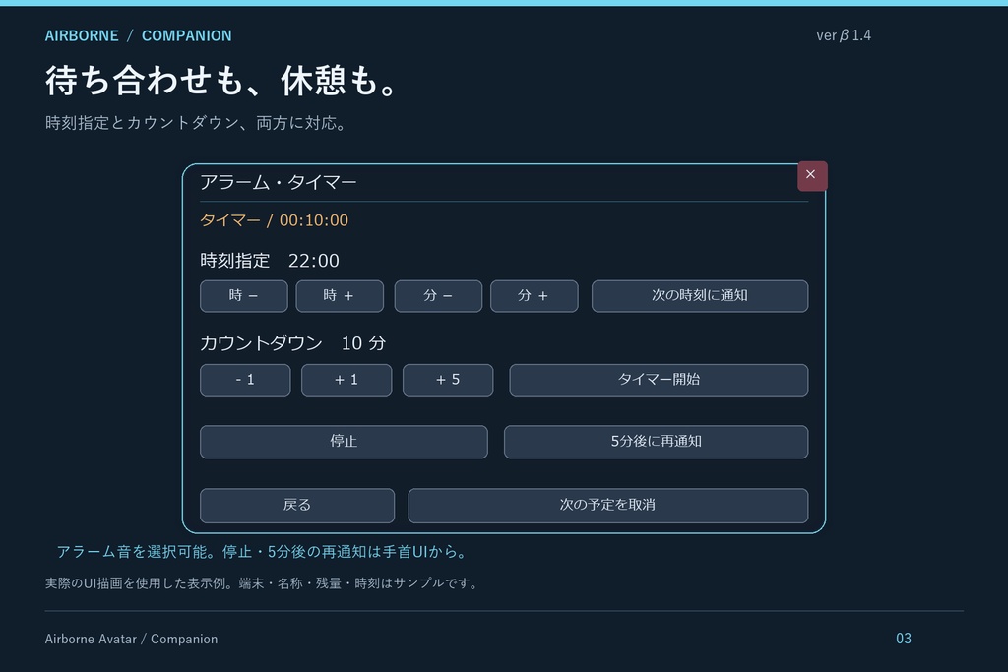This screenshot has height=672, width=1008.
Task: Increase the minutes with 分 + button
Action: (535, 296)
